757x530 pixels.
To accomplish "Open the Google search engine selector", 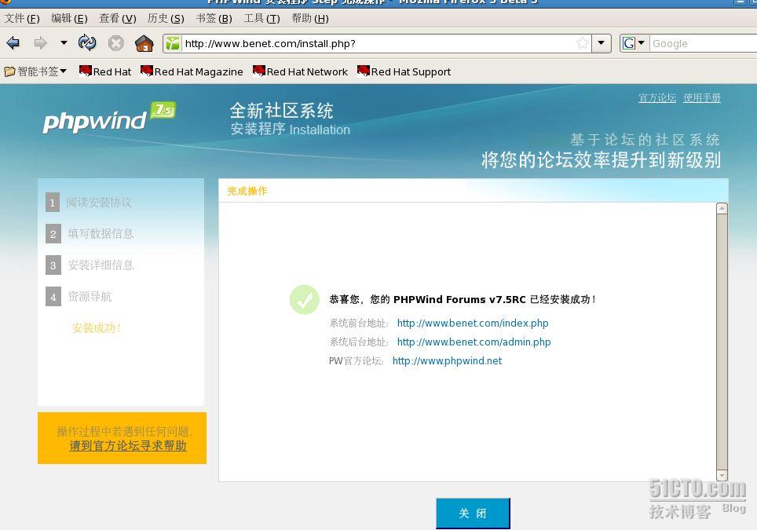I will point(634,43).
